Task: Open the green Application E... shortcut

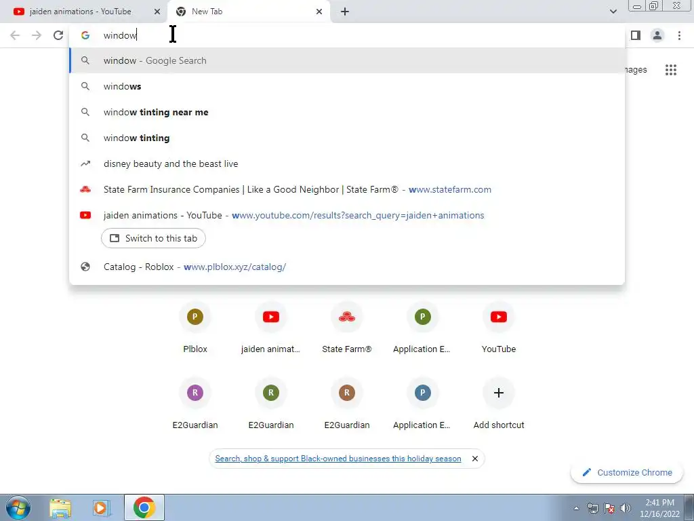Action: tap(422, 327)
